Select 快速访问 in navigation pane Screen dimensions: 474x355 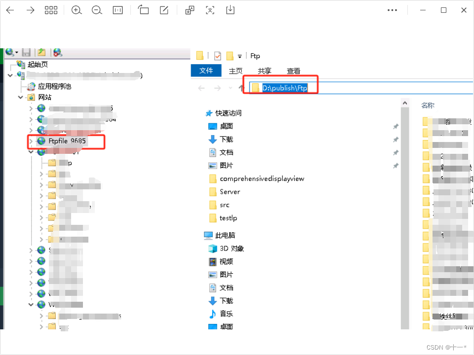coord(228,113)
